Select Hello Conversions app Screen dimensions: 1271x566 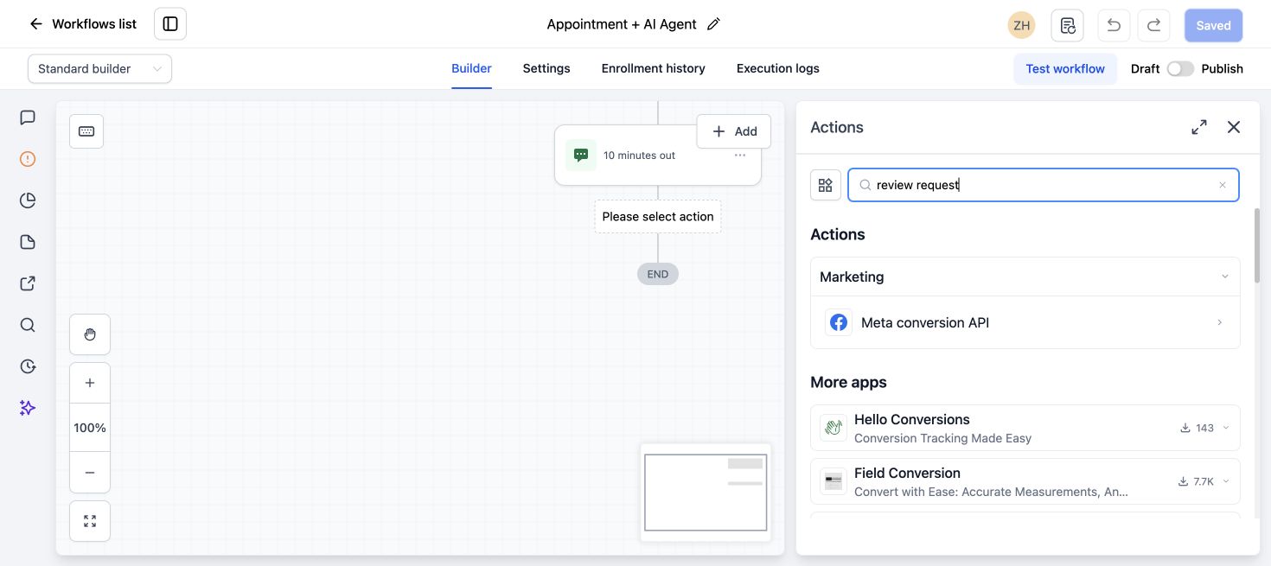(1025, 428)
